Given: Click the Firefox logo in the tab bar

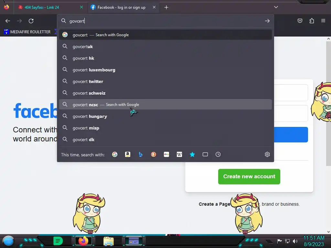Looking at the screenshot, I should click(x=6, y=7).
